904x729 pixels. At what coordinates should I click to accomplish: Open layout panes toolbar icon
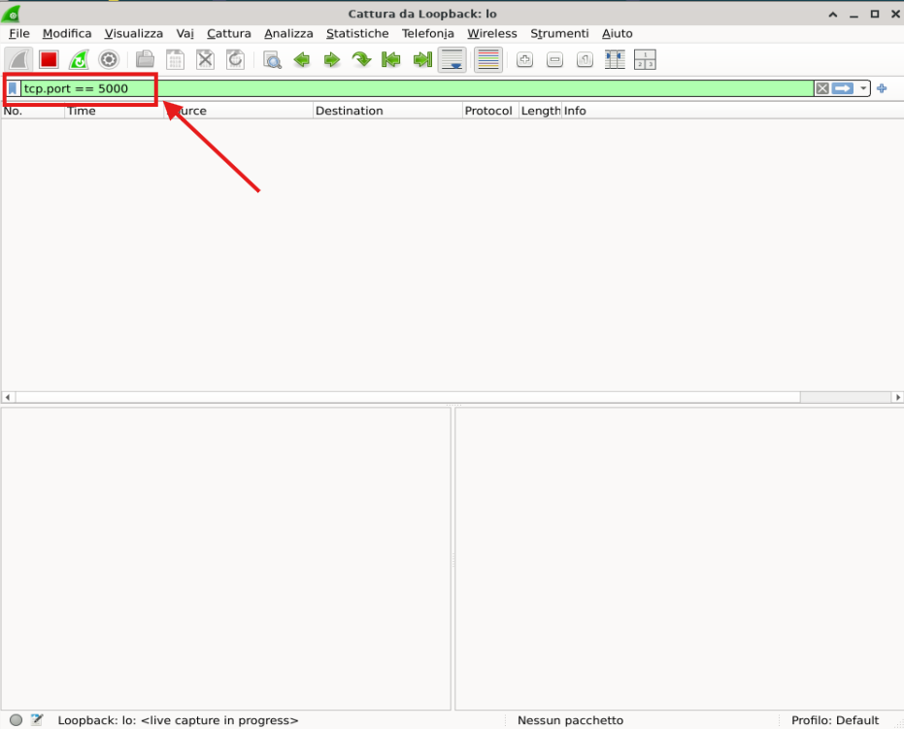(x=645, y=59)
